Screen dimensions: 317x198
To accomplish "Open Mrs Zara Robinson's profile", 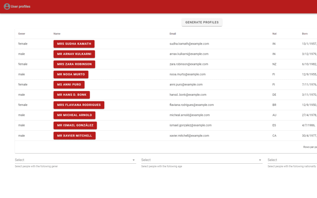I will click(x=74, y=64).
